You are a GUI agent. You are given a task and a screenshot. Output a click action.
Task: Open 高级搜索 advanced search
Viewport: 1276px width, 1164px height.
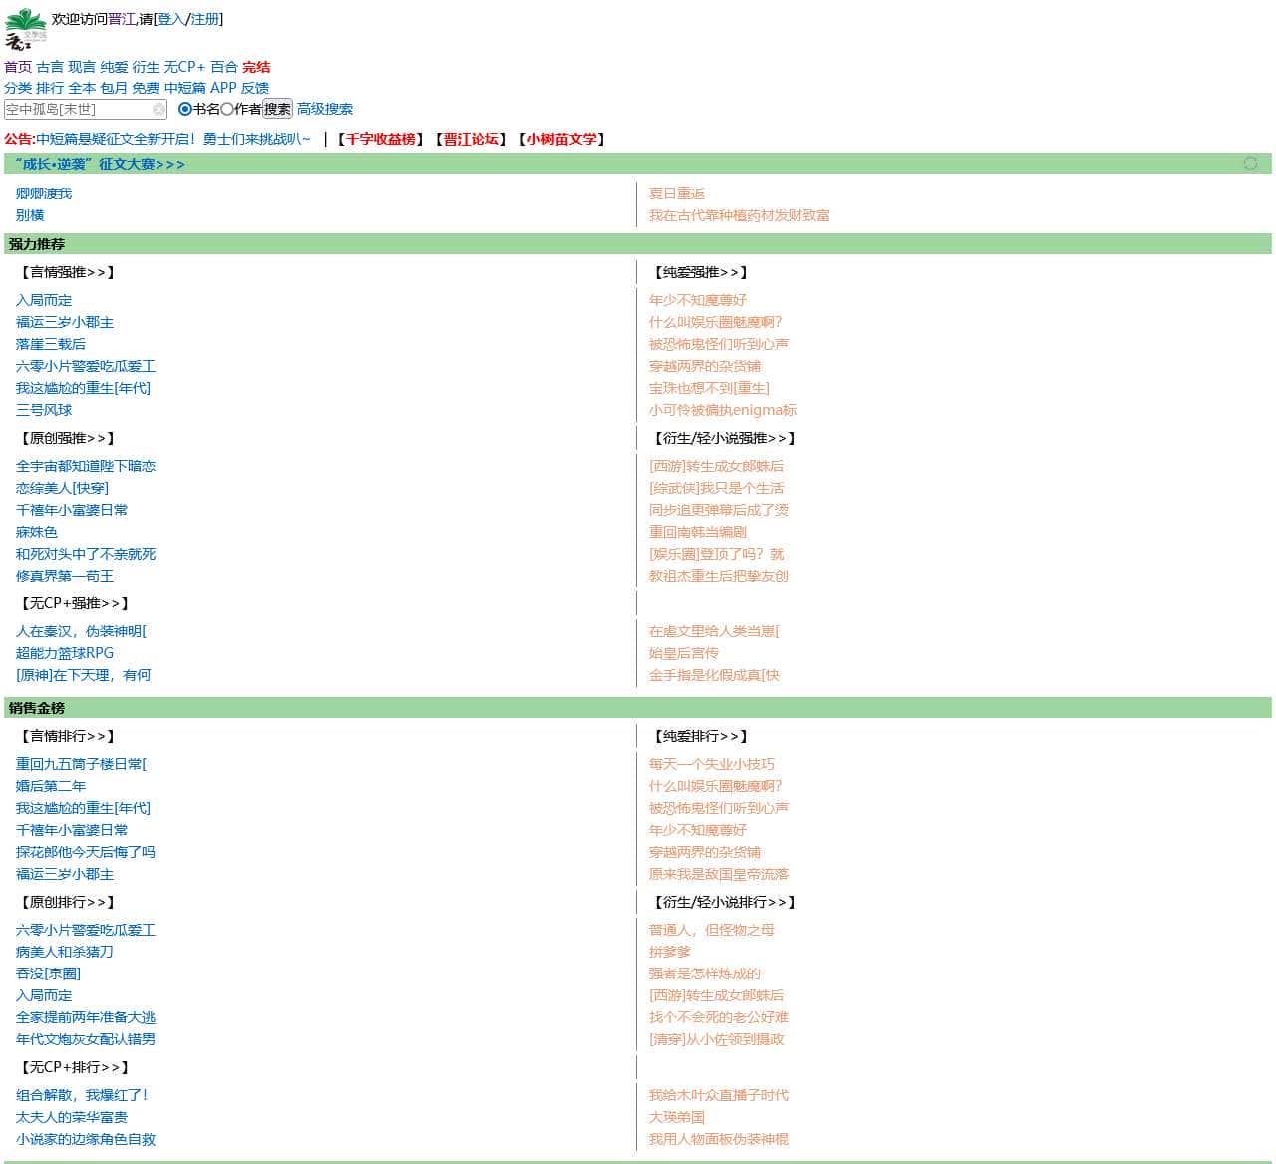pyautogui.click(x=325, y=109)
